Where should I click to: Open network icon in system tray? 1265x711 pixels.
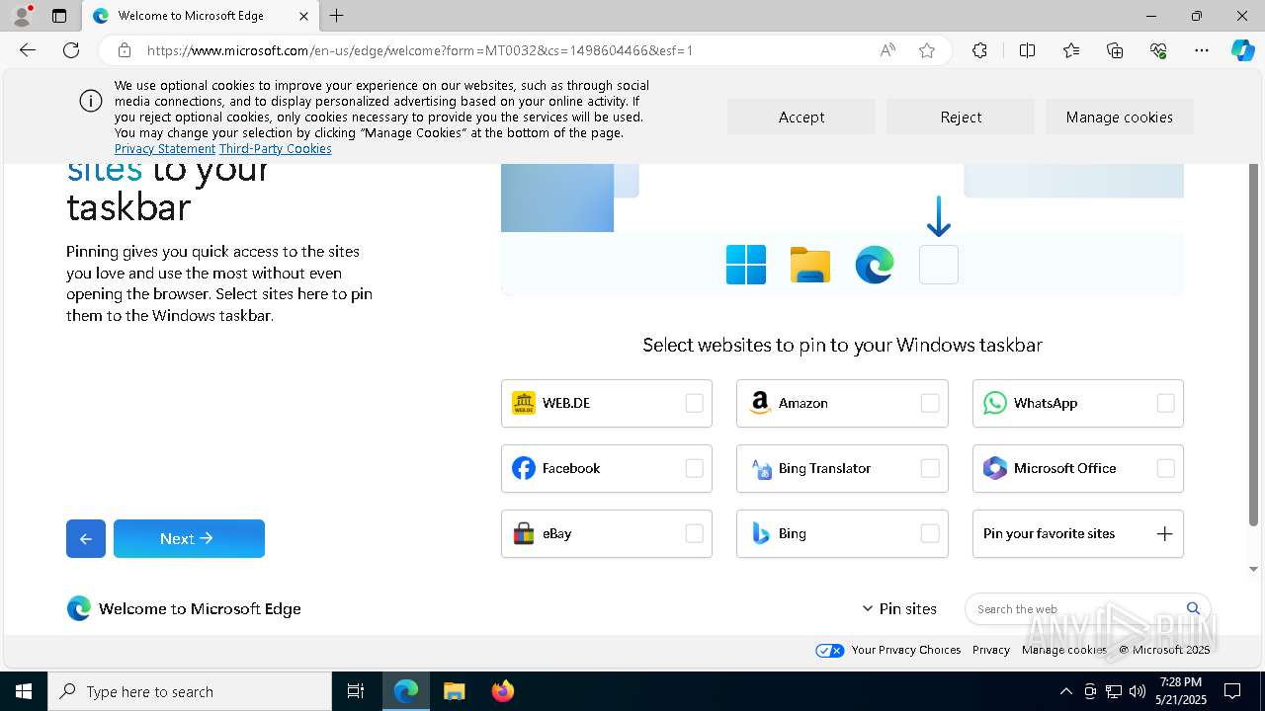coord(1114,691)
